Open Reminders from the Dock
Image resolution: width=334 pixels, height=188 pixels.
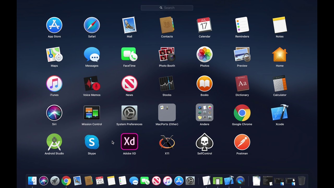pos(122,181)
